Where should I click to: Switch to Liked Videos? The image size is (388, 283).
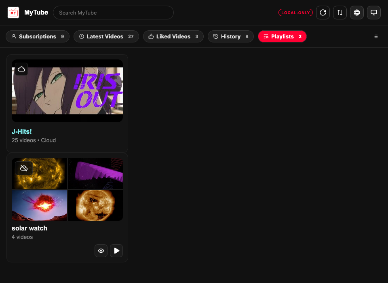coord(173,36)
